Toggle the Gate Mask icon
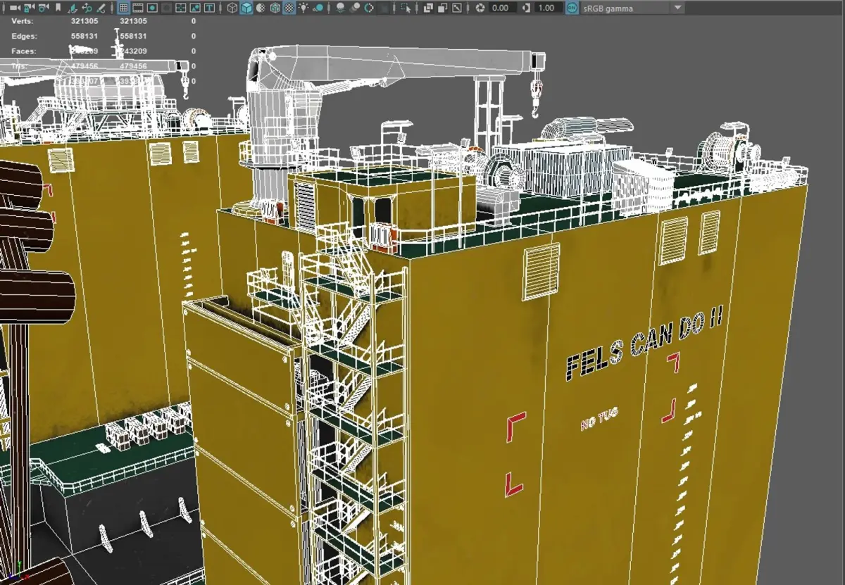Screen dimensions: 845x585 166,8
